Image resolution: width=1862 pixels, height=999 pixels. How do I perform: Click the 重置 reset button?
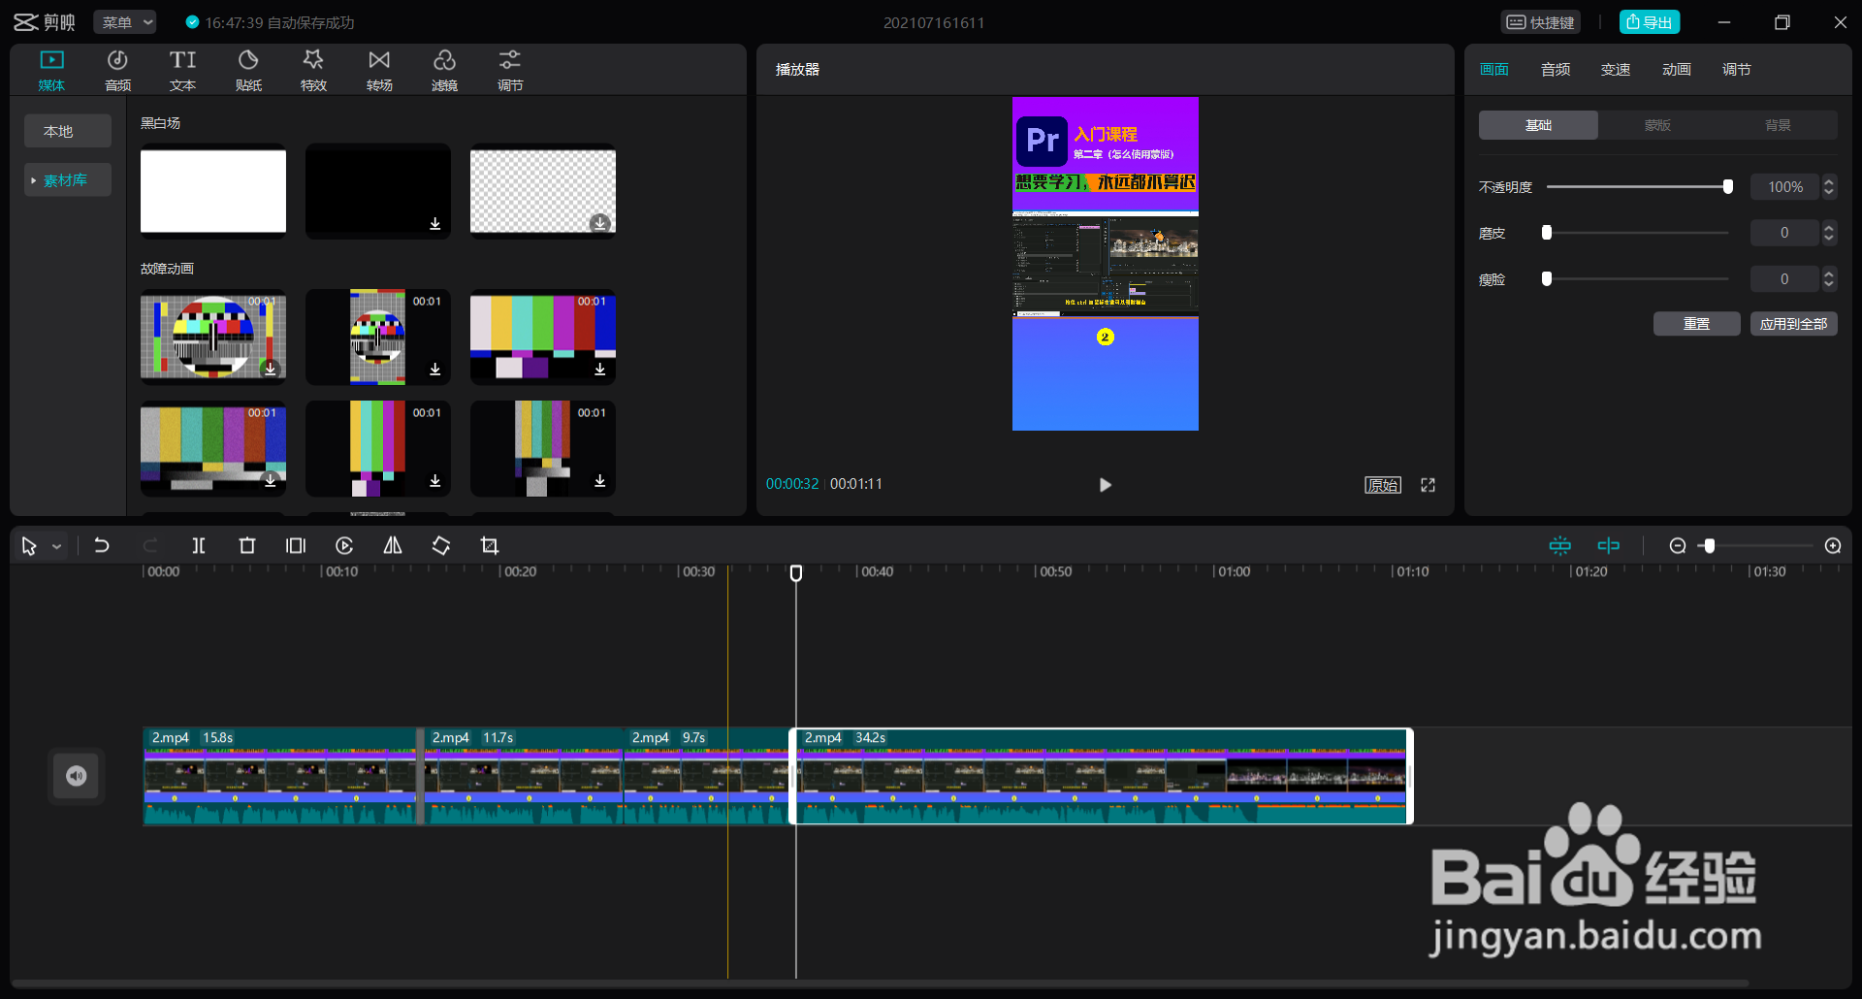point(1697,324)
